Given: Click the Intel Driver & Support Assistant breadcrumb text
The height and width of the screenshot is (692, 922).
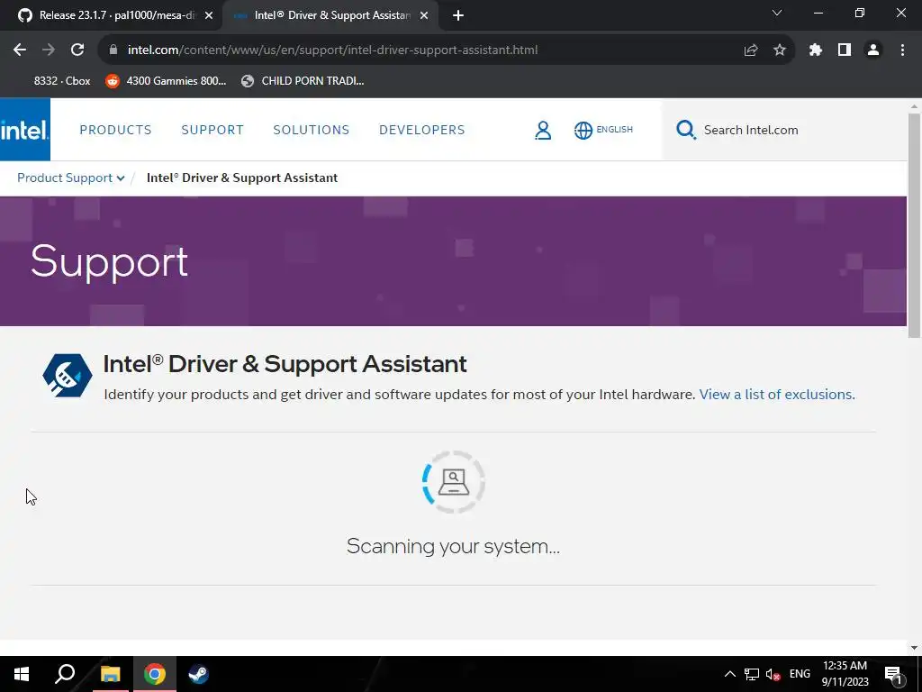Looking at the screenshot, I should pyautogui.click(x=241, y=178).
